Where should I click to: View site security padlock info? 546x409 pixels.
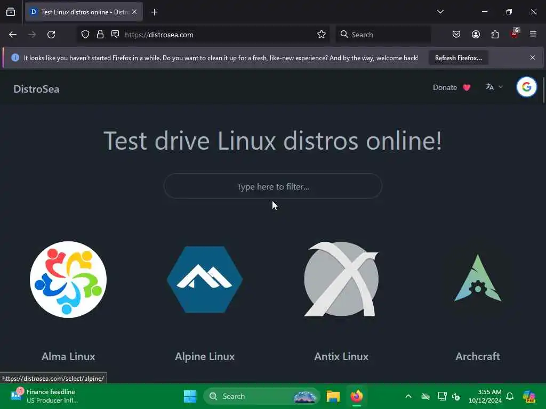100,35
